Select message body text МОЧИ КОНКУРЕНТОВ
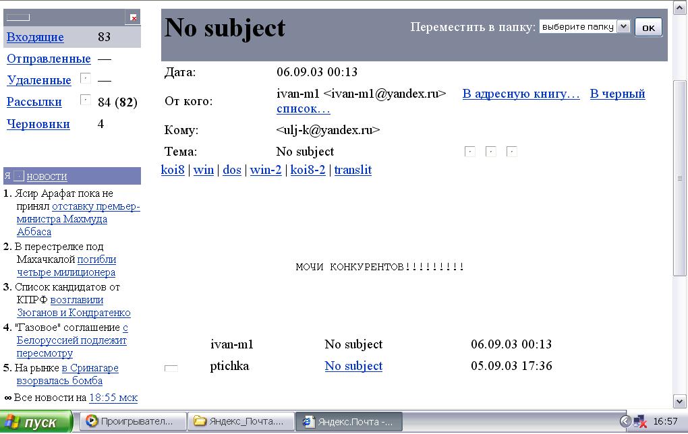This screenshot has width=688, height=434. click(x=380, y=267)
